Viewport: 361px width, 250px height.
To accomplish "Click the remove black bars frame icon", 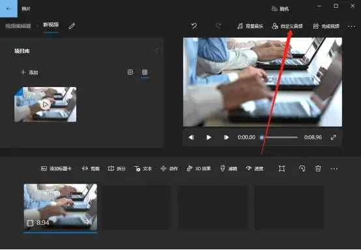I will click(282, 169).
